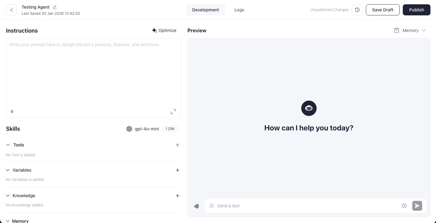Click the attachment plus circle in chat box
Image resolution: width=436 pixels, height=223 pixels.
point(404,206)
